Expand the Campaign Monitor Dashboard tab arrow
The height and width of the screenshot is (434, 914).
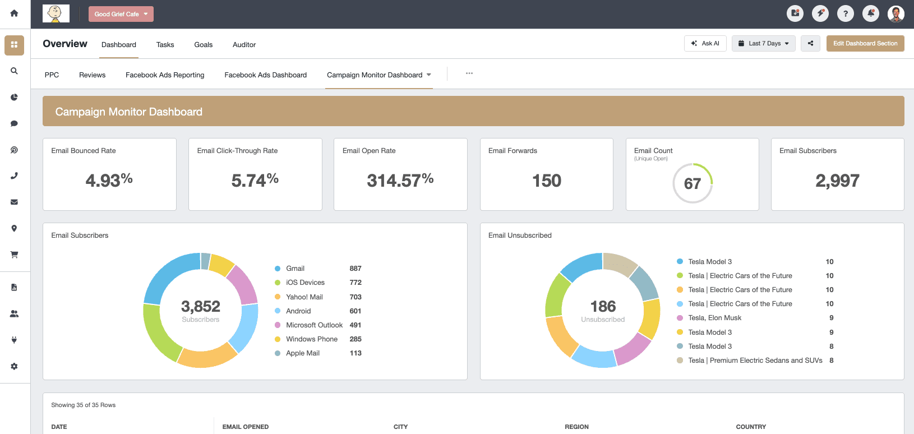(x=429, y=75)
